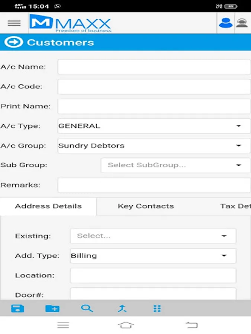This screenshot has width=251, height=334.
Task: Open the Existing address Select dropdown
Action: click(x=153, y=236)
